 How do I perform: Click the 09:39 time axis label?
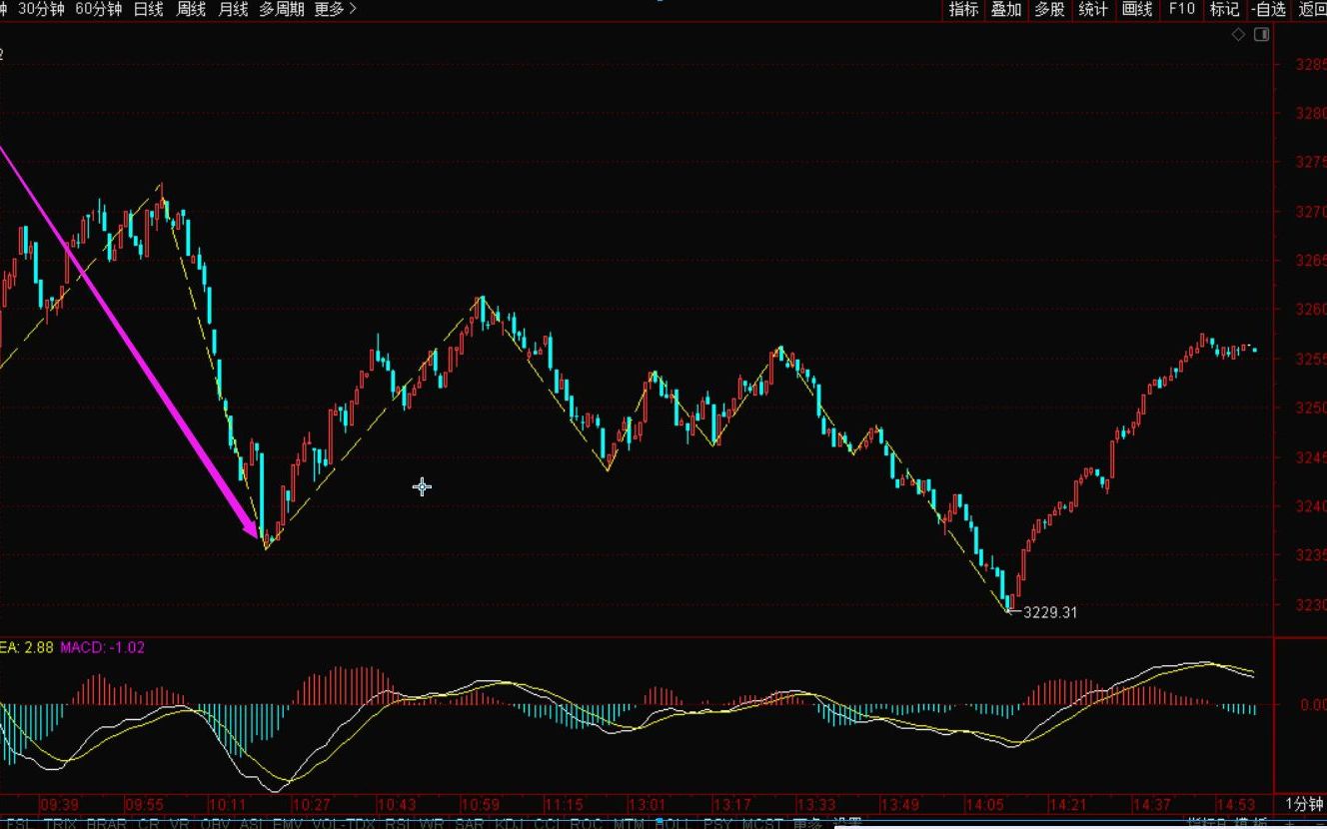coord(59,804)
